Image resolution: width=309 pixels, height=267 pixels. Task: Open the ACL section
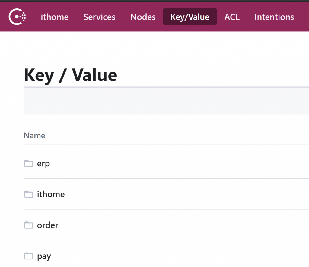coord(232,17)
